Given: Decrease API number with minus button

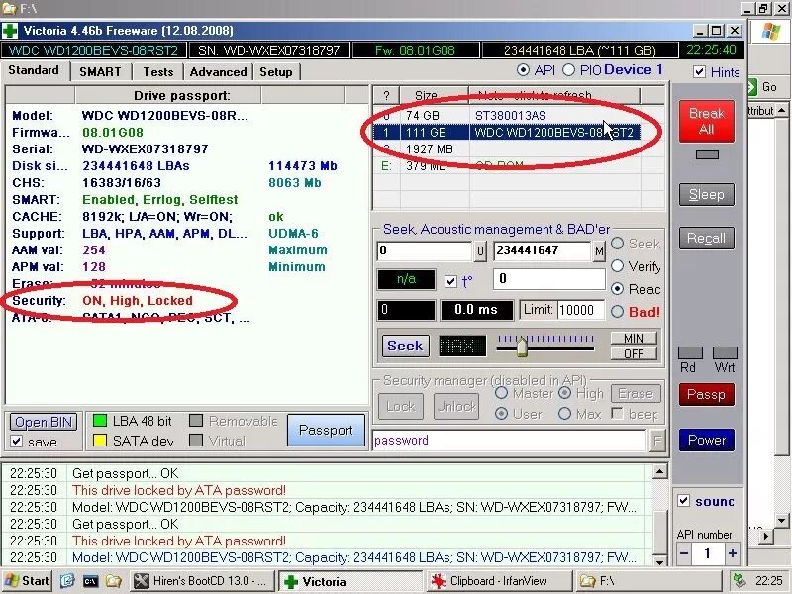Looking at the screenshot, I should pyautogui.click(x=684, y=553).
